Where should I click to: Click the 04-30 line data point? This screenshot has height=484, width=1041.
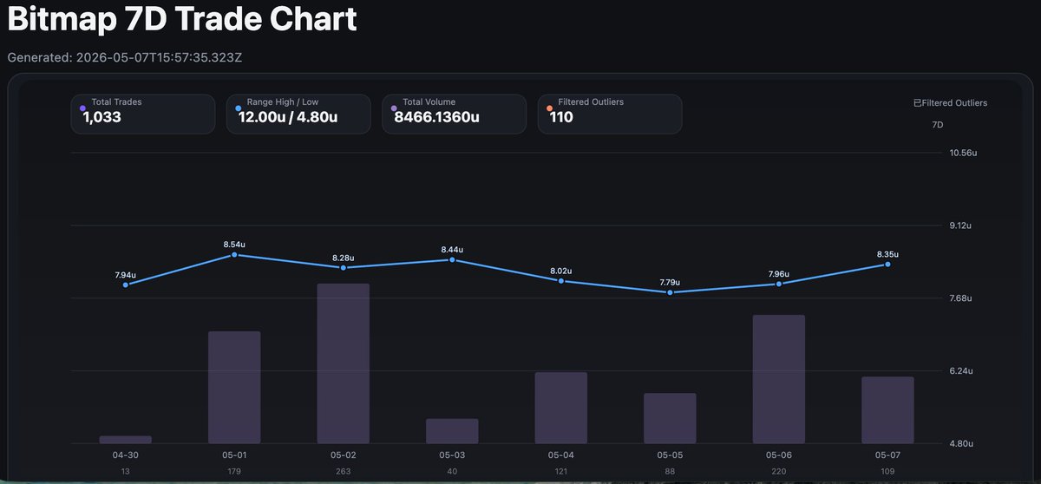(x=126, y=285)
